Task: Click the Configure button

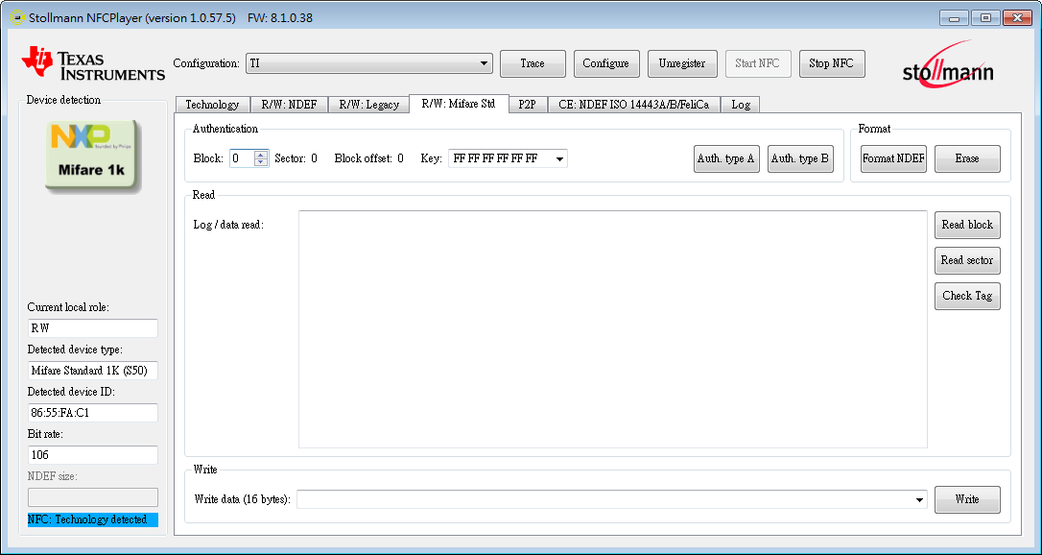Action: pyautogui.click(x=606, y=63)
